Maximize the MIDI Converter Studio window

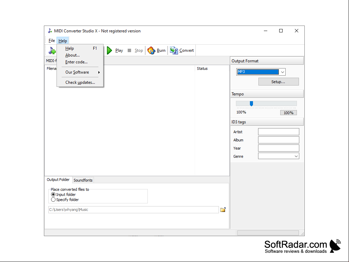pyautogui.click(x=281, y=31)
